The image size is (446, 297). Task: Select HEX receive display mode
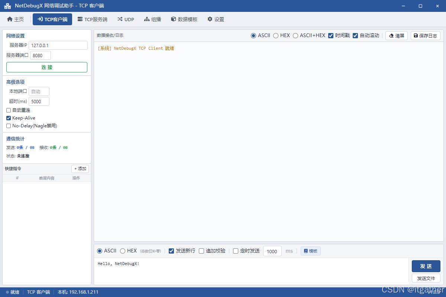276,36
